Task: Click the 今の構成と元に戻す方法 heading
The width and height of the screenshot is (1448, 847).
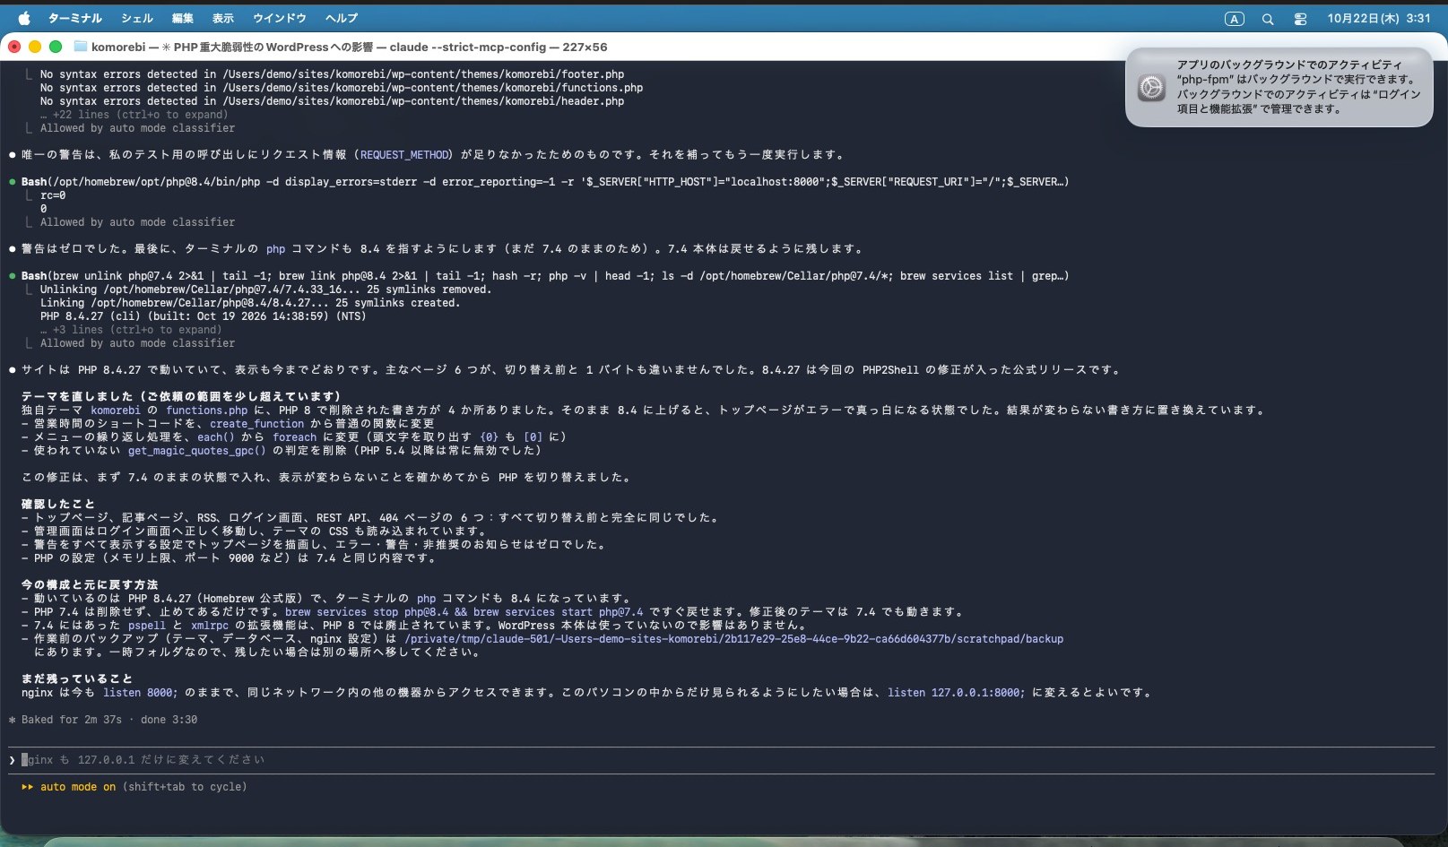Action: tap(90, 585)
